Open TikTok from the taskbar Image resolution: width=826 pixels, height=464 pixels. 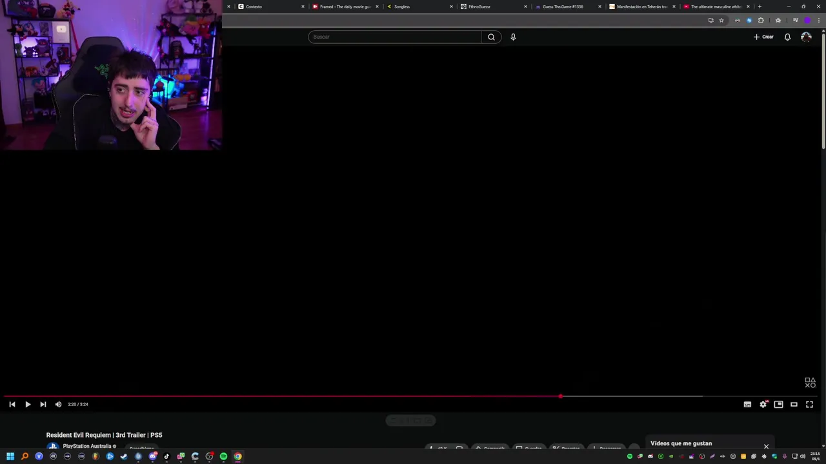click(x=166, y=456)
